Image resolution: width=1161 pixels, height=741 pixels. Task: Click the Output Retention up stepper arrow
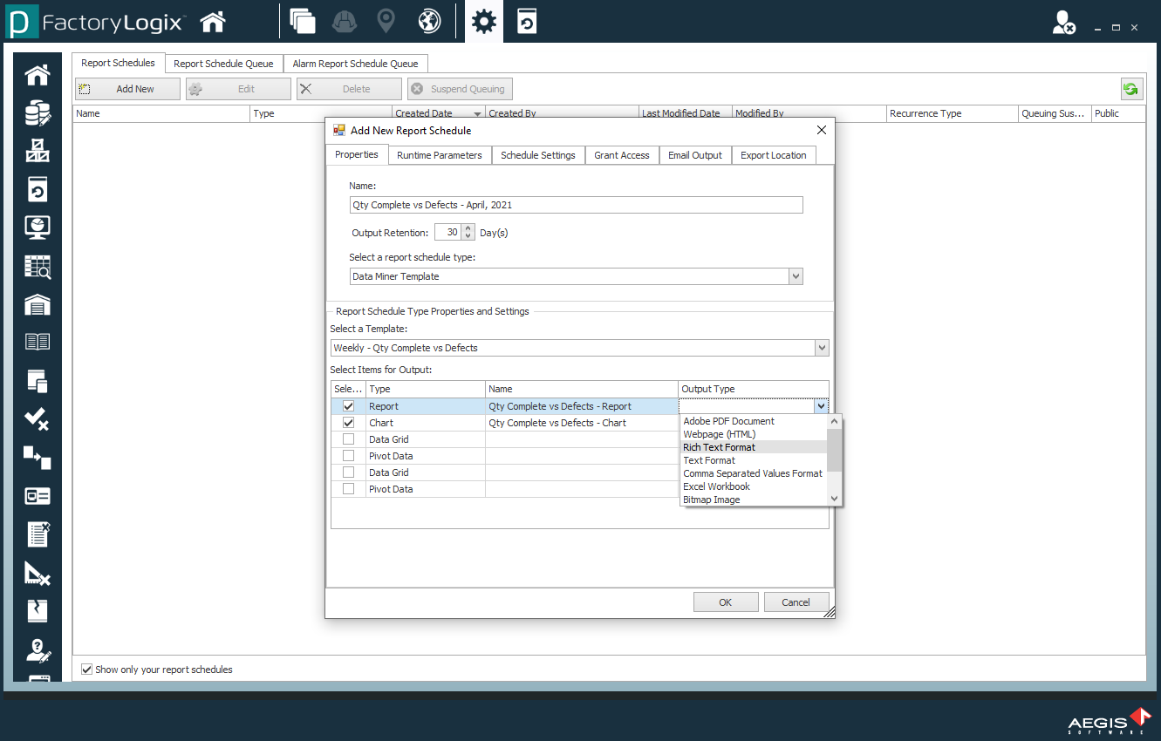[468, 228]
